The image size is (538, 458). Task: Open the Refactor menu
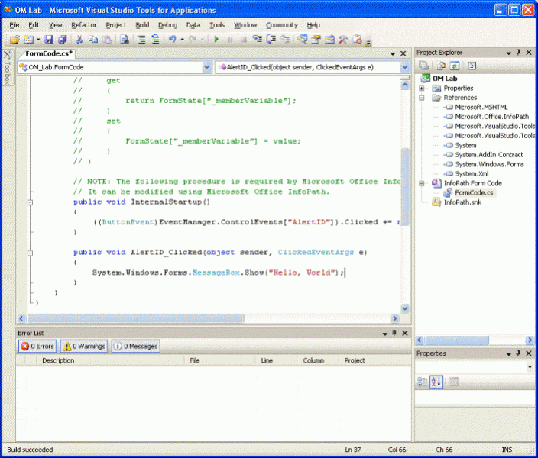point(84,25)
